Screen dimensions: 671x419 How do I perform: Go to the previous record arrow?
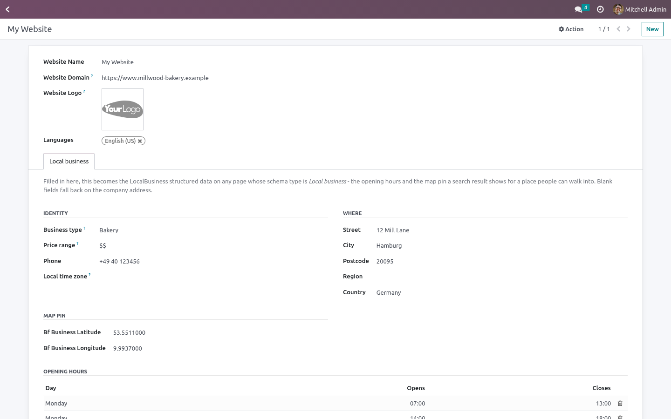618,29
